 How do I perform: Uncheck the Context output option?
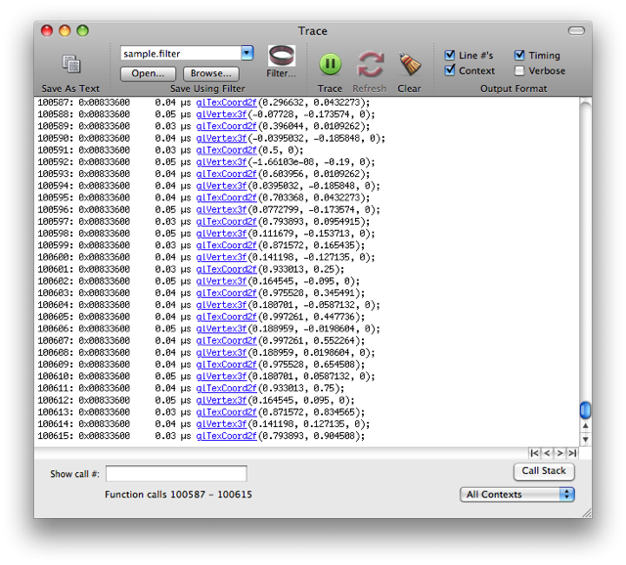coord(450,70)
